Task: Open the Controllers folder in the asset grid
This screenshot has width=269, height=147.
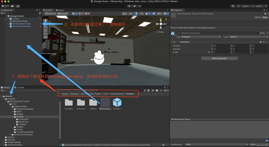Action: tap(69, 103)
